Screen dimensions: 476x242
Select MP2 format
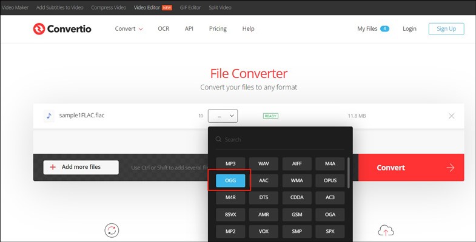pos(230,231)
